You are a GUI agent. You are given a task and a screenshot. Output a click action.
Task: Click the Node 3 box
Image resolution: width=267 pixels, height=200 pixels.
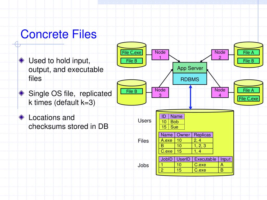pos(160,92)
